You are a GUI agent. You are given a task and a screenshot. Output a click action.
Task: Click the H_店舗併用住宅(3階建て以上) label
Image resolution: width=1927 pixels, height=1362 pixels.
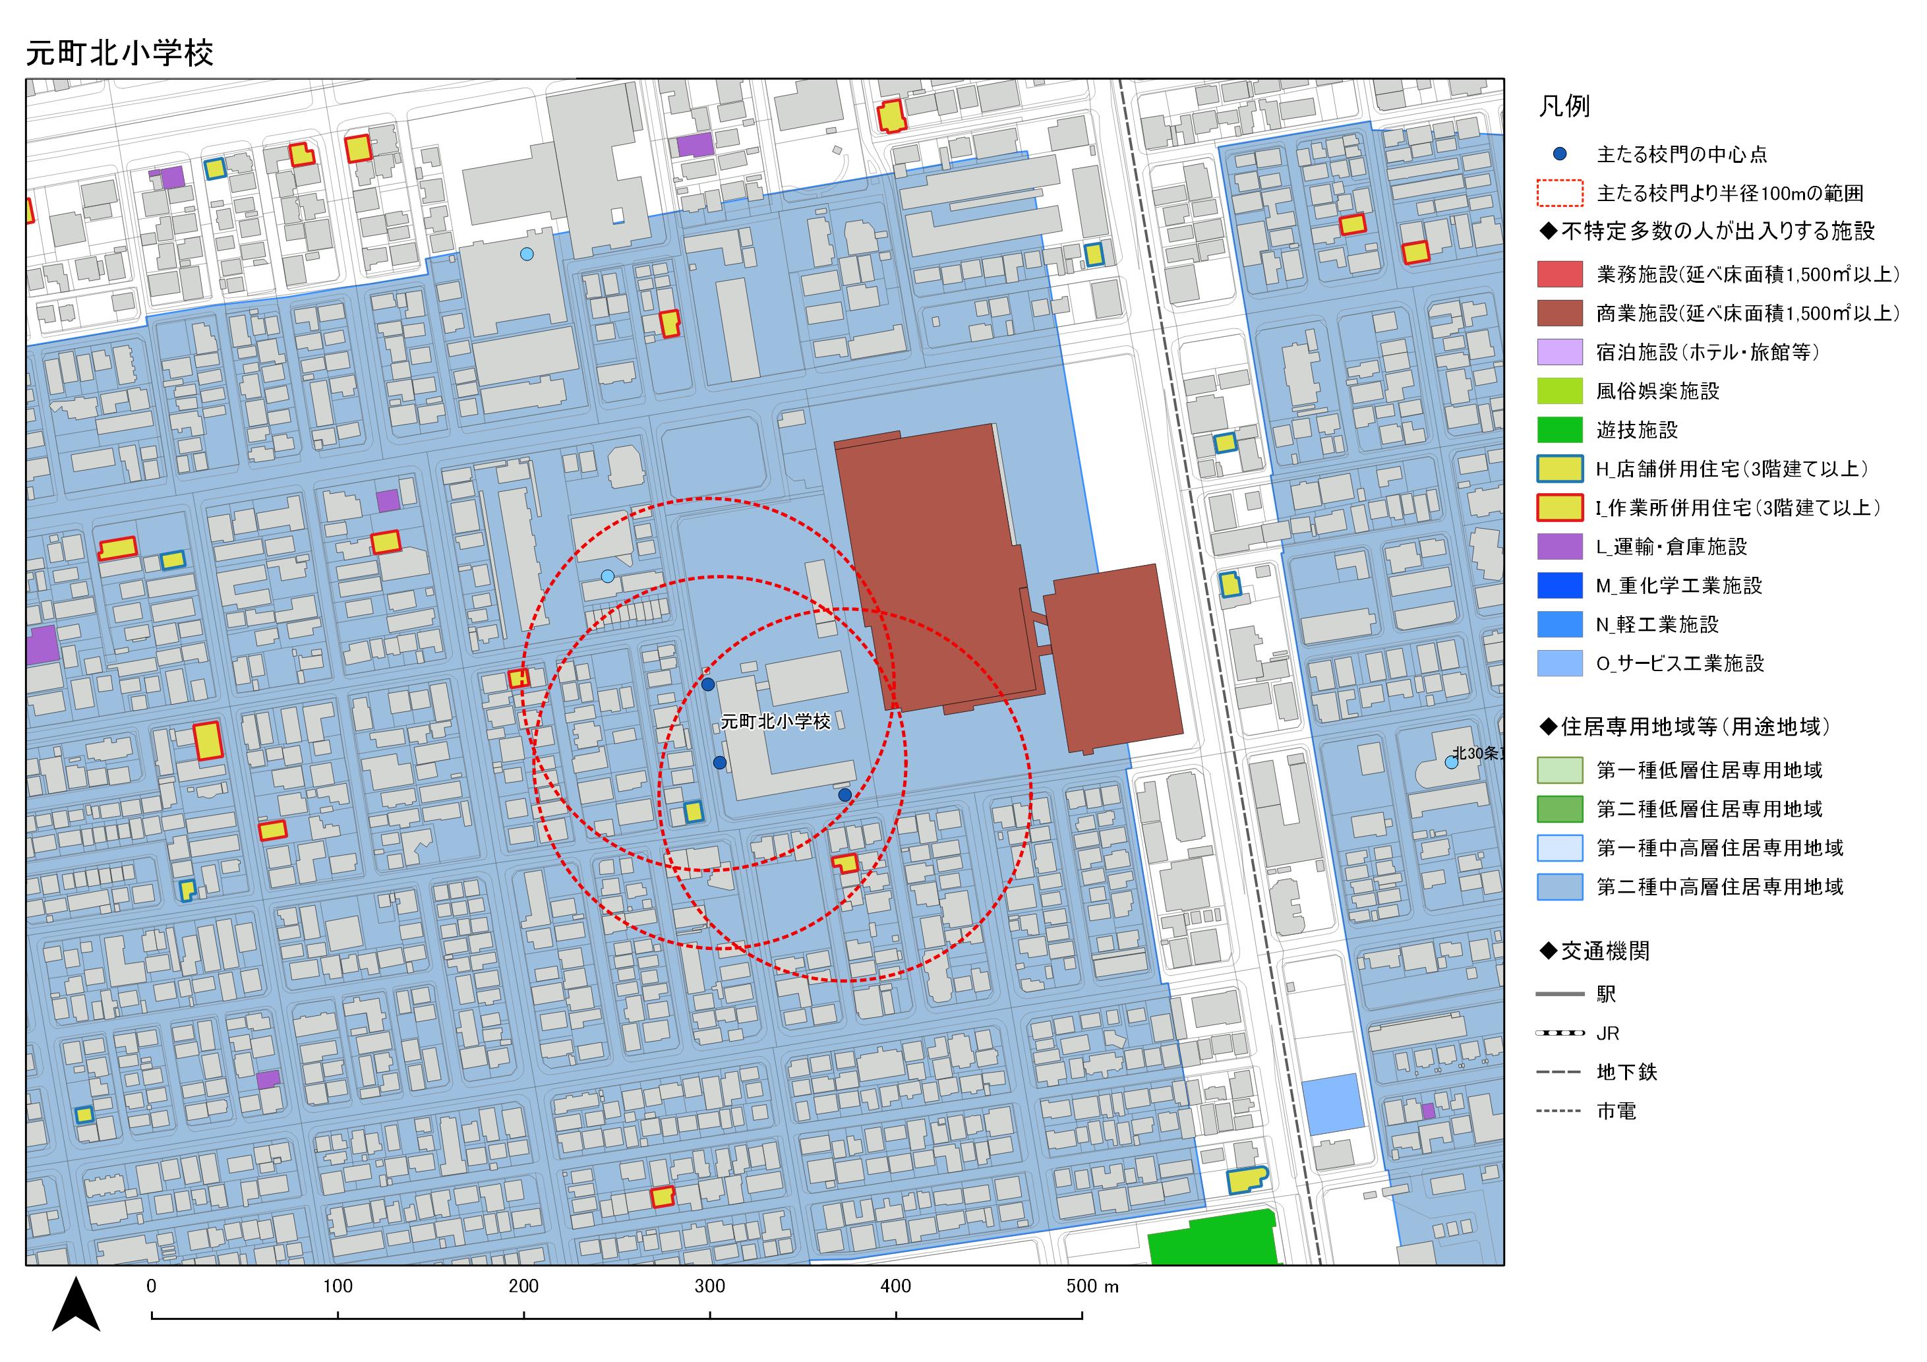pyautogui.click(x=1733, y=469)
